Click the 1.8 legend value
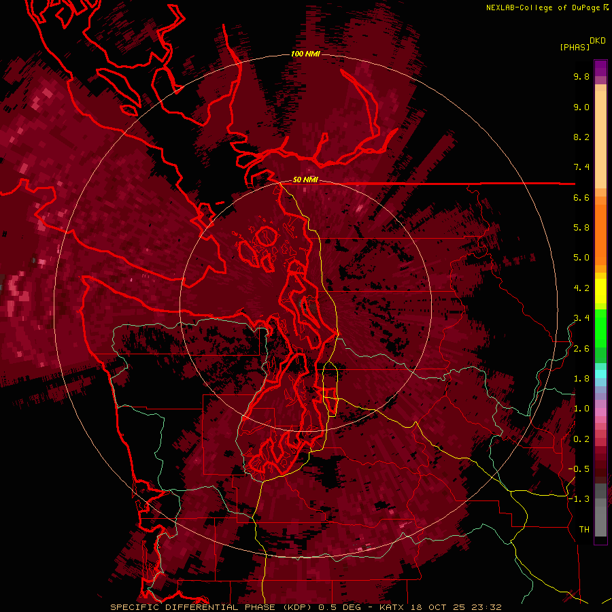 coord(581,379)
